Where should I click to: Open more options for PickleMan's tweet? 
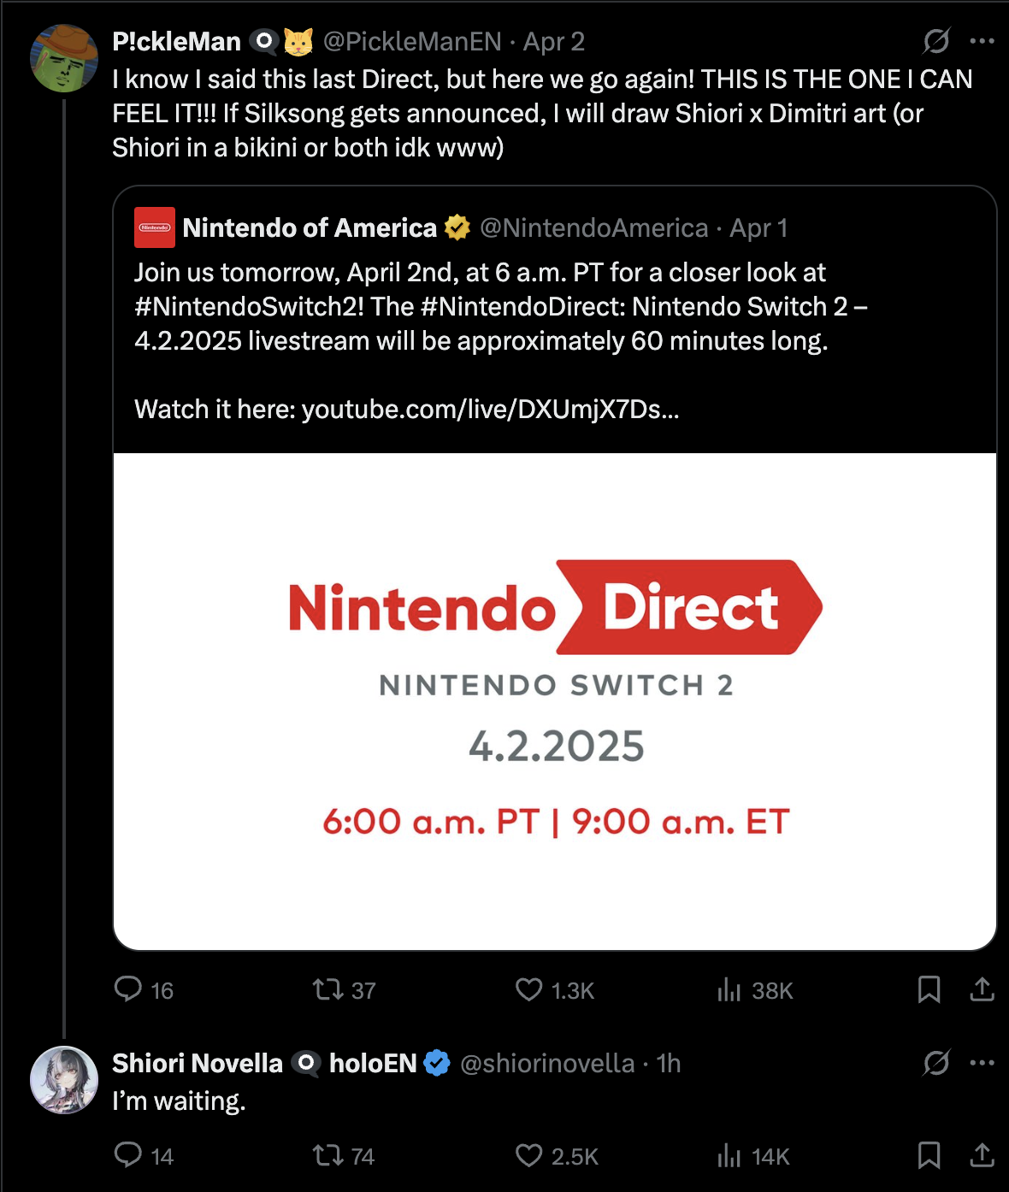982,41
